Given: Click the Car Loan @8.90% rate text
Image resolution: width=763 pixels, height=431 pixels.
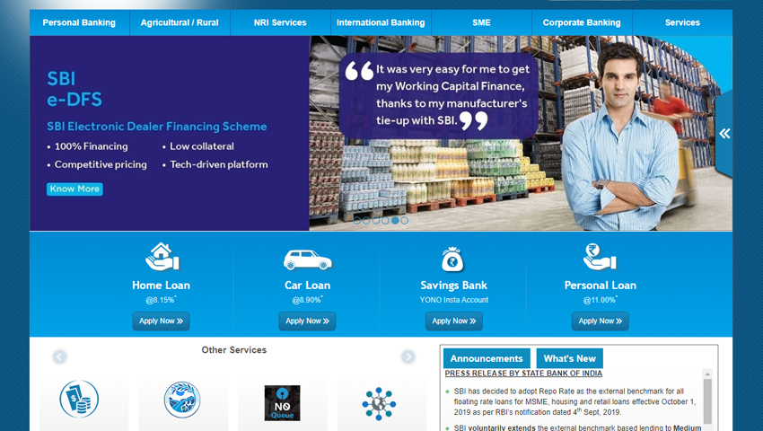Looking at the screenshot, I should [x=308, y=300].
